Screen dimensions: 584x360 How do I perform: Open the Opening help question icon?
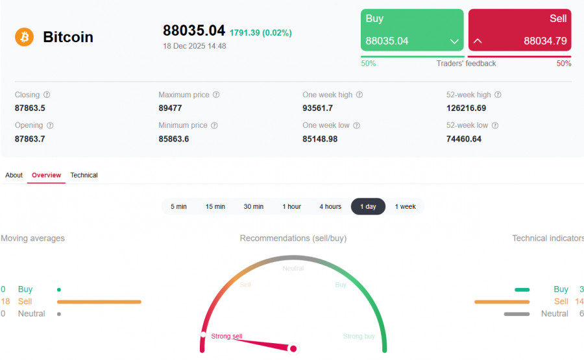(x=50, y=125)
